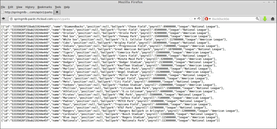This screenshot has height=129, width=277.
Task: Click the search magnifier icon
Action: tap(257, 19)
